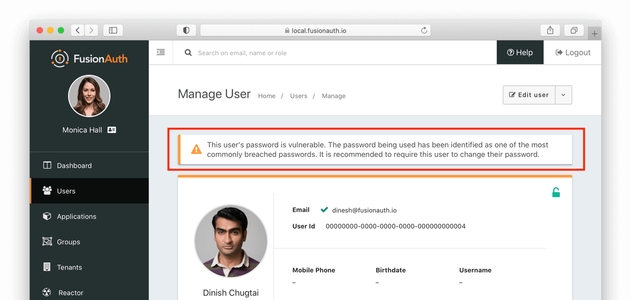
Task: Click the search magnifier icon
Action: (188, 52)
